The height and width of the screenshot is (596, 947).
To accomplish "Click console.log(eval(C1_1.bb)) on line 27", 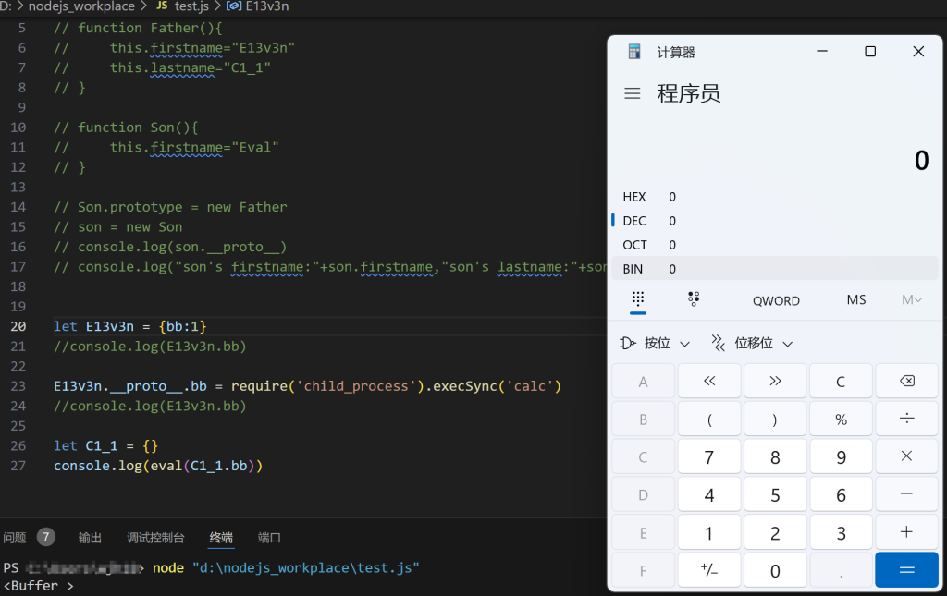I will [158, 466].
